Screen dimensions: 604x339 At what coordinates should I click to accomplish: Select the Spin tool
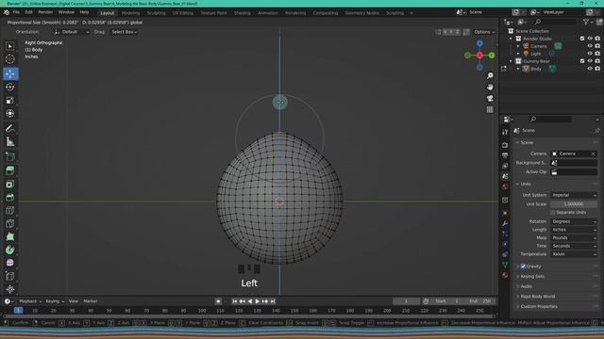(10, 250)
